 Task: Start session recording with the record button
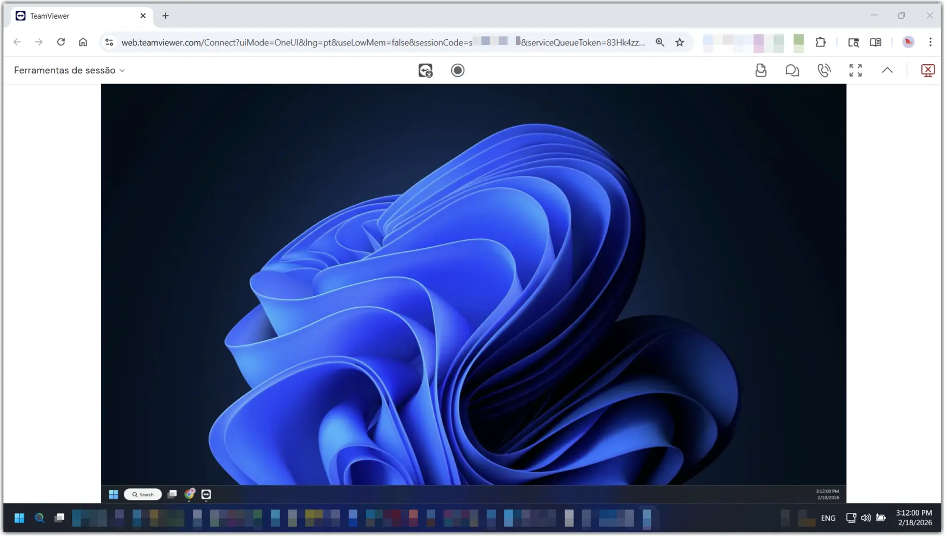click(x=458, y=70)
